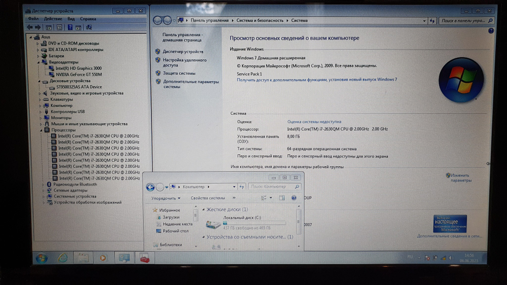
Task: Click the Поиск: Компьютер search box
Action: coord(274,187)
